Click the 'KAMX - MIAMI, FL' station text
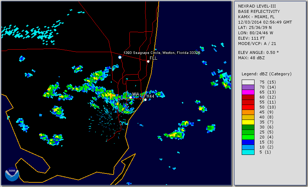Image resolution: width=308 pixels, height=187 pixels. click(x=256, y=17)
